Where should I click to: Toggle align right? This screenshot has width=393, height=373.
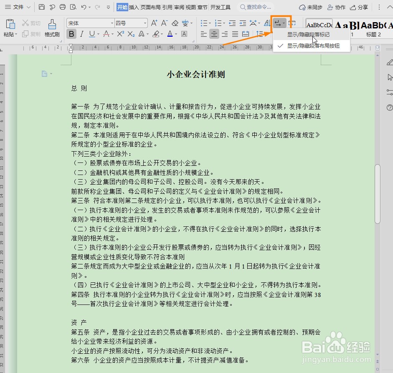225,34
